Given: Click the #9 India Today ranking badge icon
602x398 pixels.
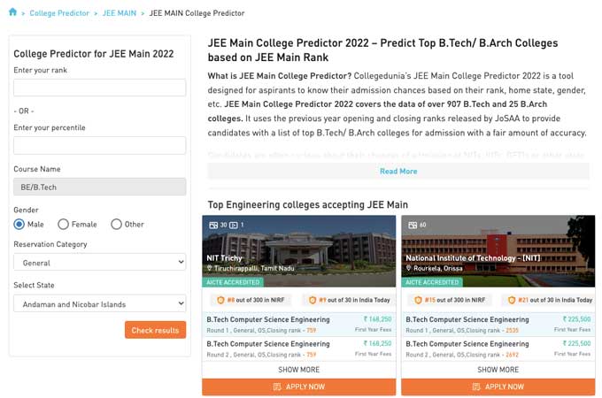Looking at the screenshot, I should [313, 300].
